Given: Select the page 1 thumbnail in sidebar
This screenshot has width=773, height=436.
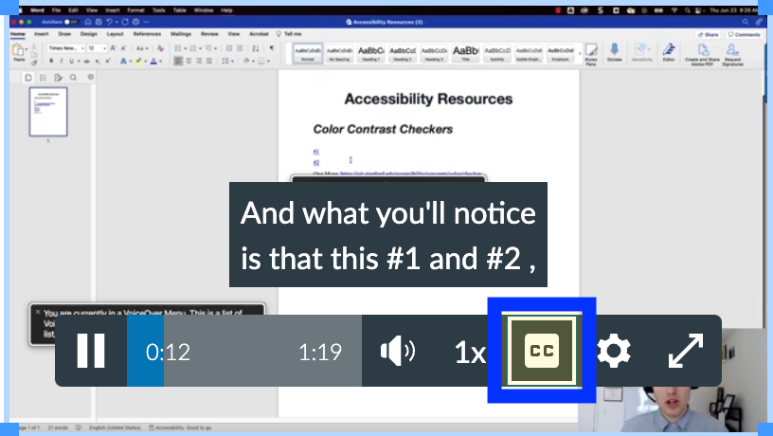Looking at the screenshot, I should 47,112.
